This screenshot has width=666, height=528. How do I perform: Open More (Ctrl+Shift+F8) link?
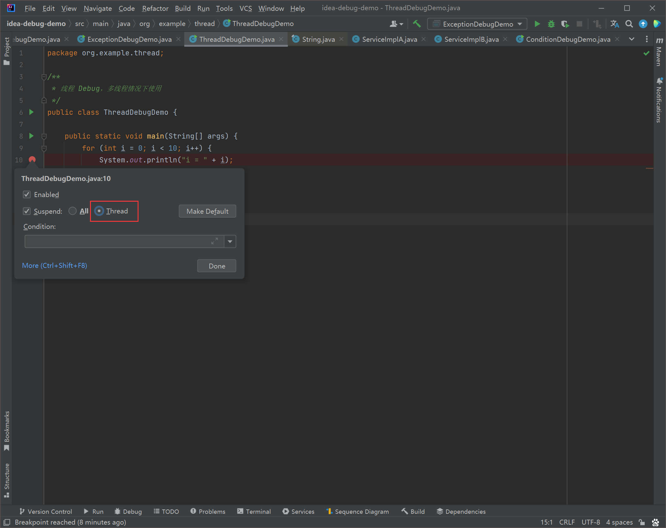(x=54, y=265)
